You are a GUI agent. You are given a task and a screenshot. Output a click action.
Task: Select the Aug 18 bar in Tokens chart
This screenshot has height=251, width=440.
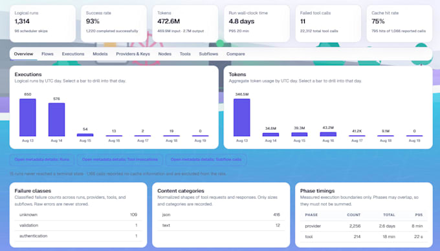386,136
